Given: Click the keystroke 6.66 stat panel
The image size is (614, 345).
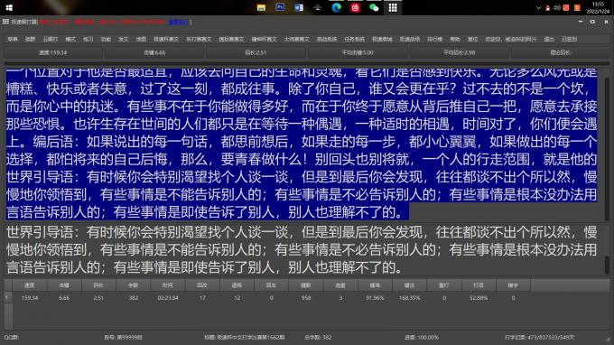Looking at the screenshot, I should click(154, 52).
